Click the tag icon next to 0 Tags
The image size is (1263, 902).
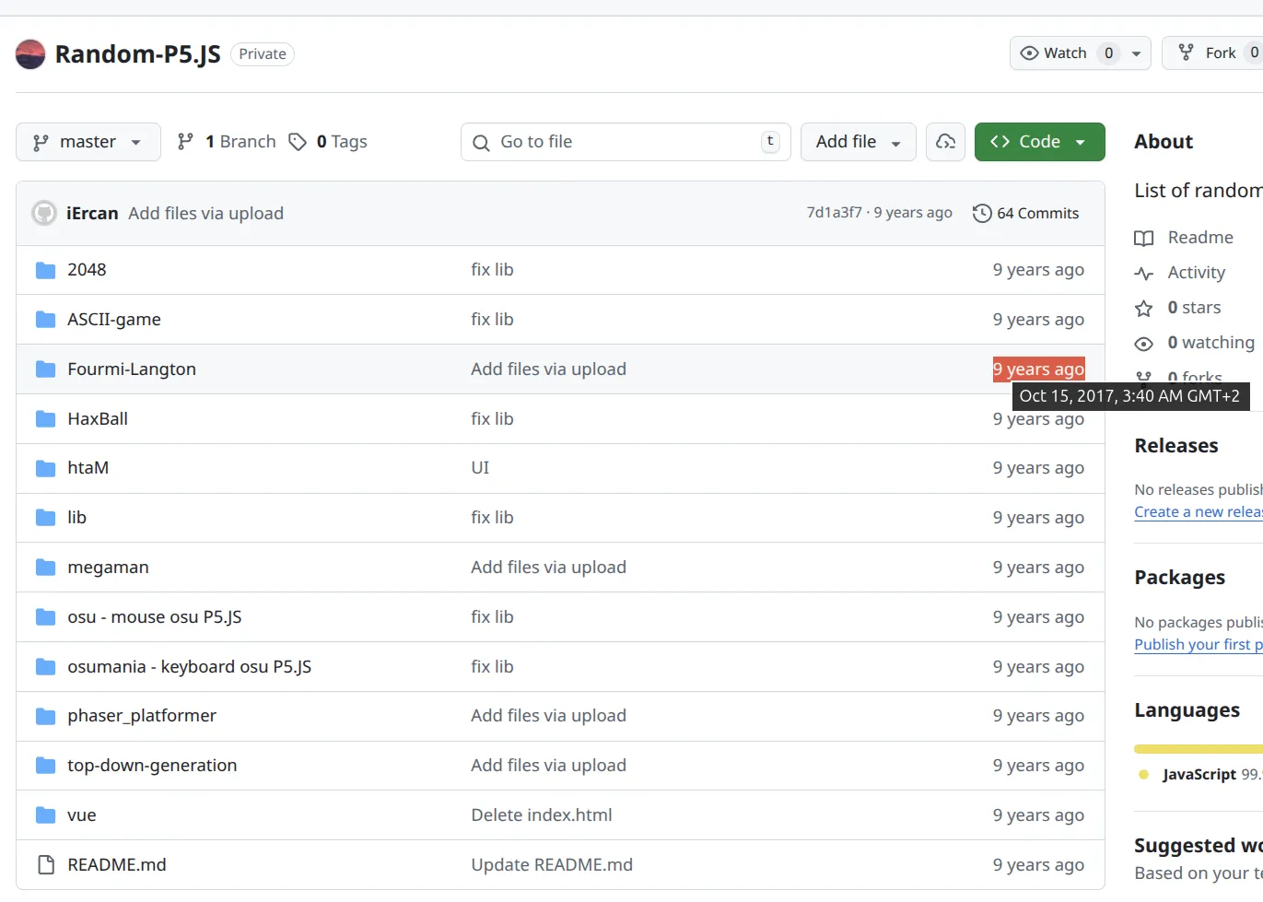point(298,142)
